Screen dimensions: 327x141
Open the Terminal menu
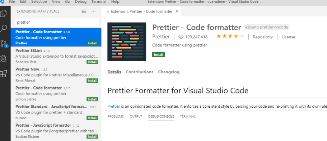click(99, 2)
